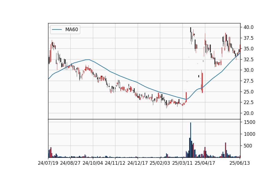
Task: Click the MA60 legend label
Action: tap(71, 29)
